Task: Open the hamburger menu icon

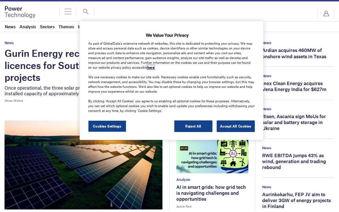Action: [68, 12]
